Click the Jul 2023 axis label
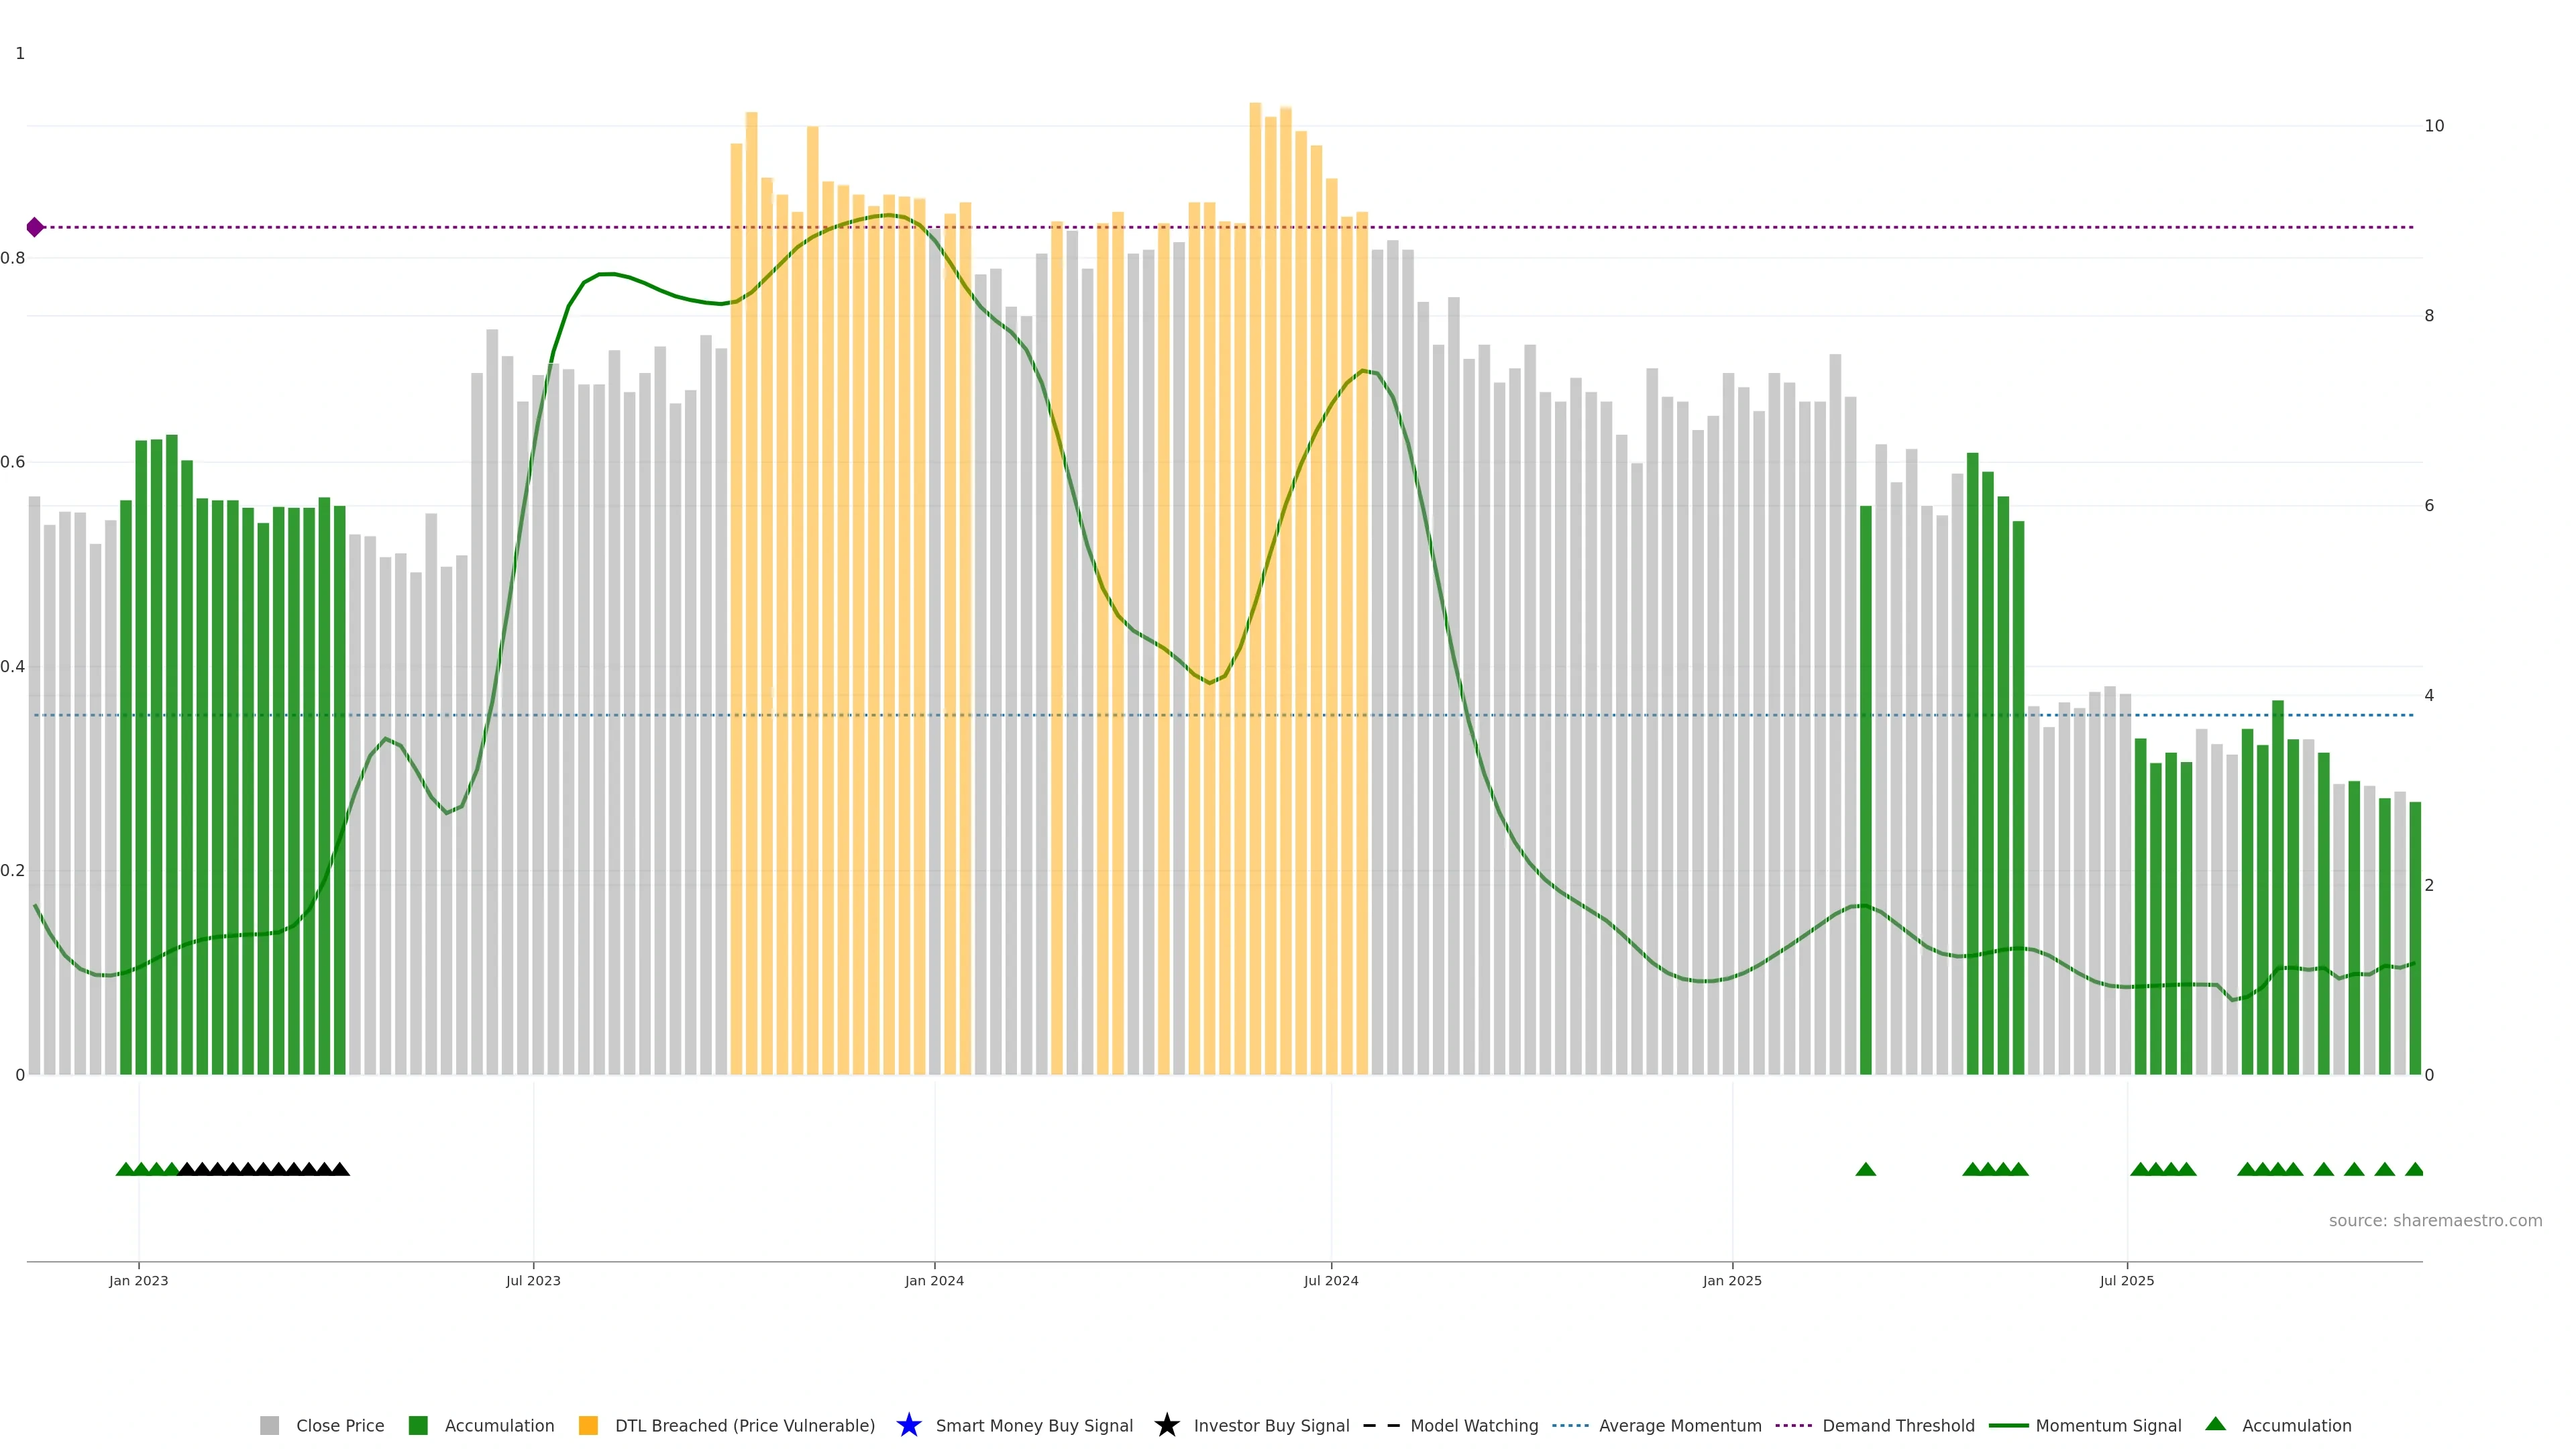The height and width of the screenshot is (1449, 2576). point(533,1280)
